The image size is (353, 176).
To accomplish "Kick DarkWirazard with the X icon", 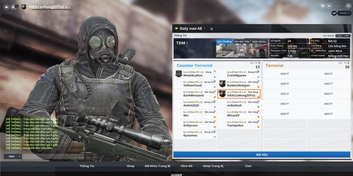I will coord(214,91).
